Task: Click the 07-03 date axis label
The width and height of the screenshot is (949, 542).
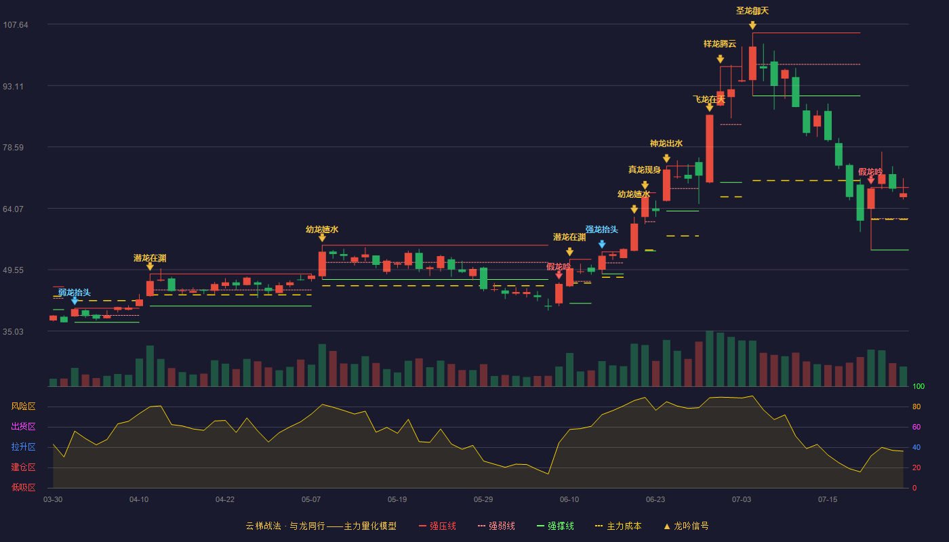Action: click(742, 499)
